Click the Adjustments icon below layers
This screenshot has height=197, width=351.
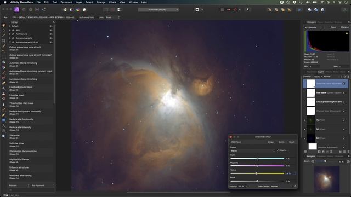323,152
